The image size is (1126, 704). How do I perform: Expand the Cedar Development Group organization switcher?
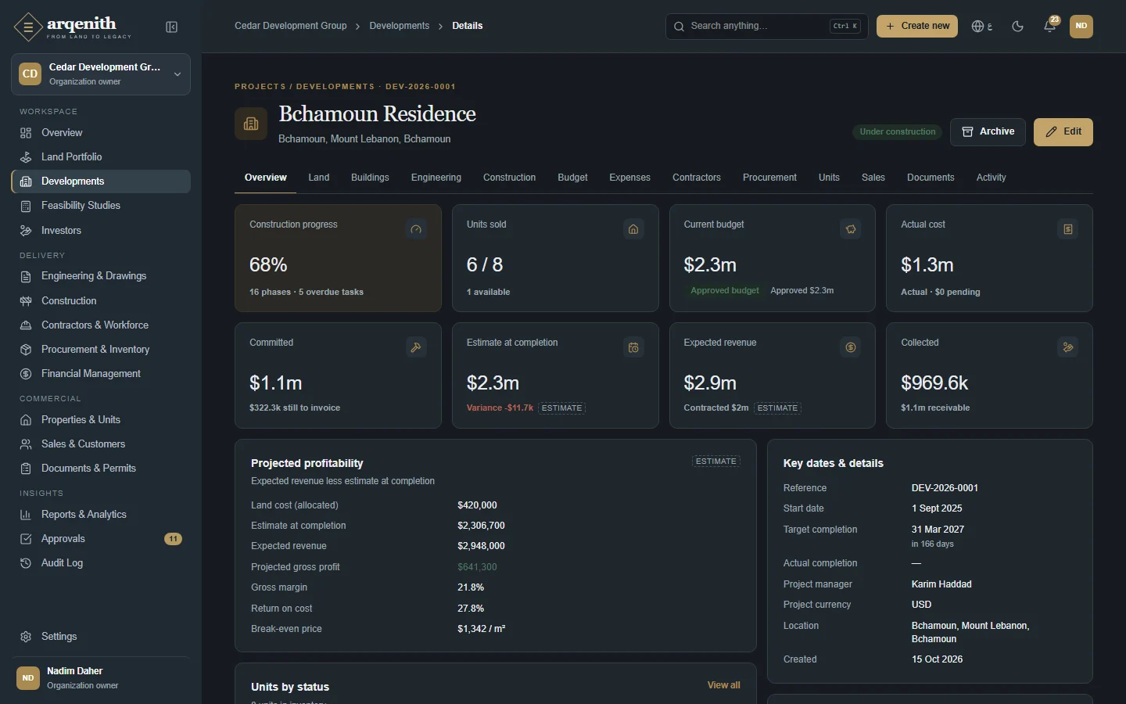pos(101,74)
